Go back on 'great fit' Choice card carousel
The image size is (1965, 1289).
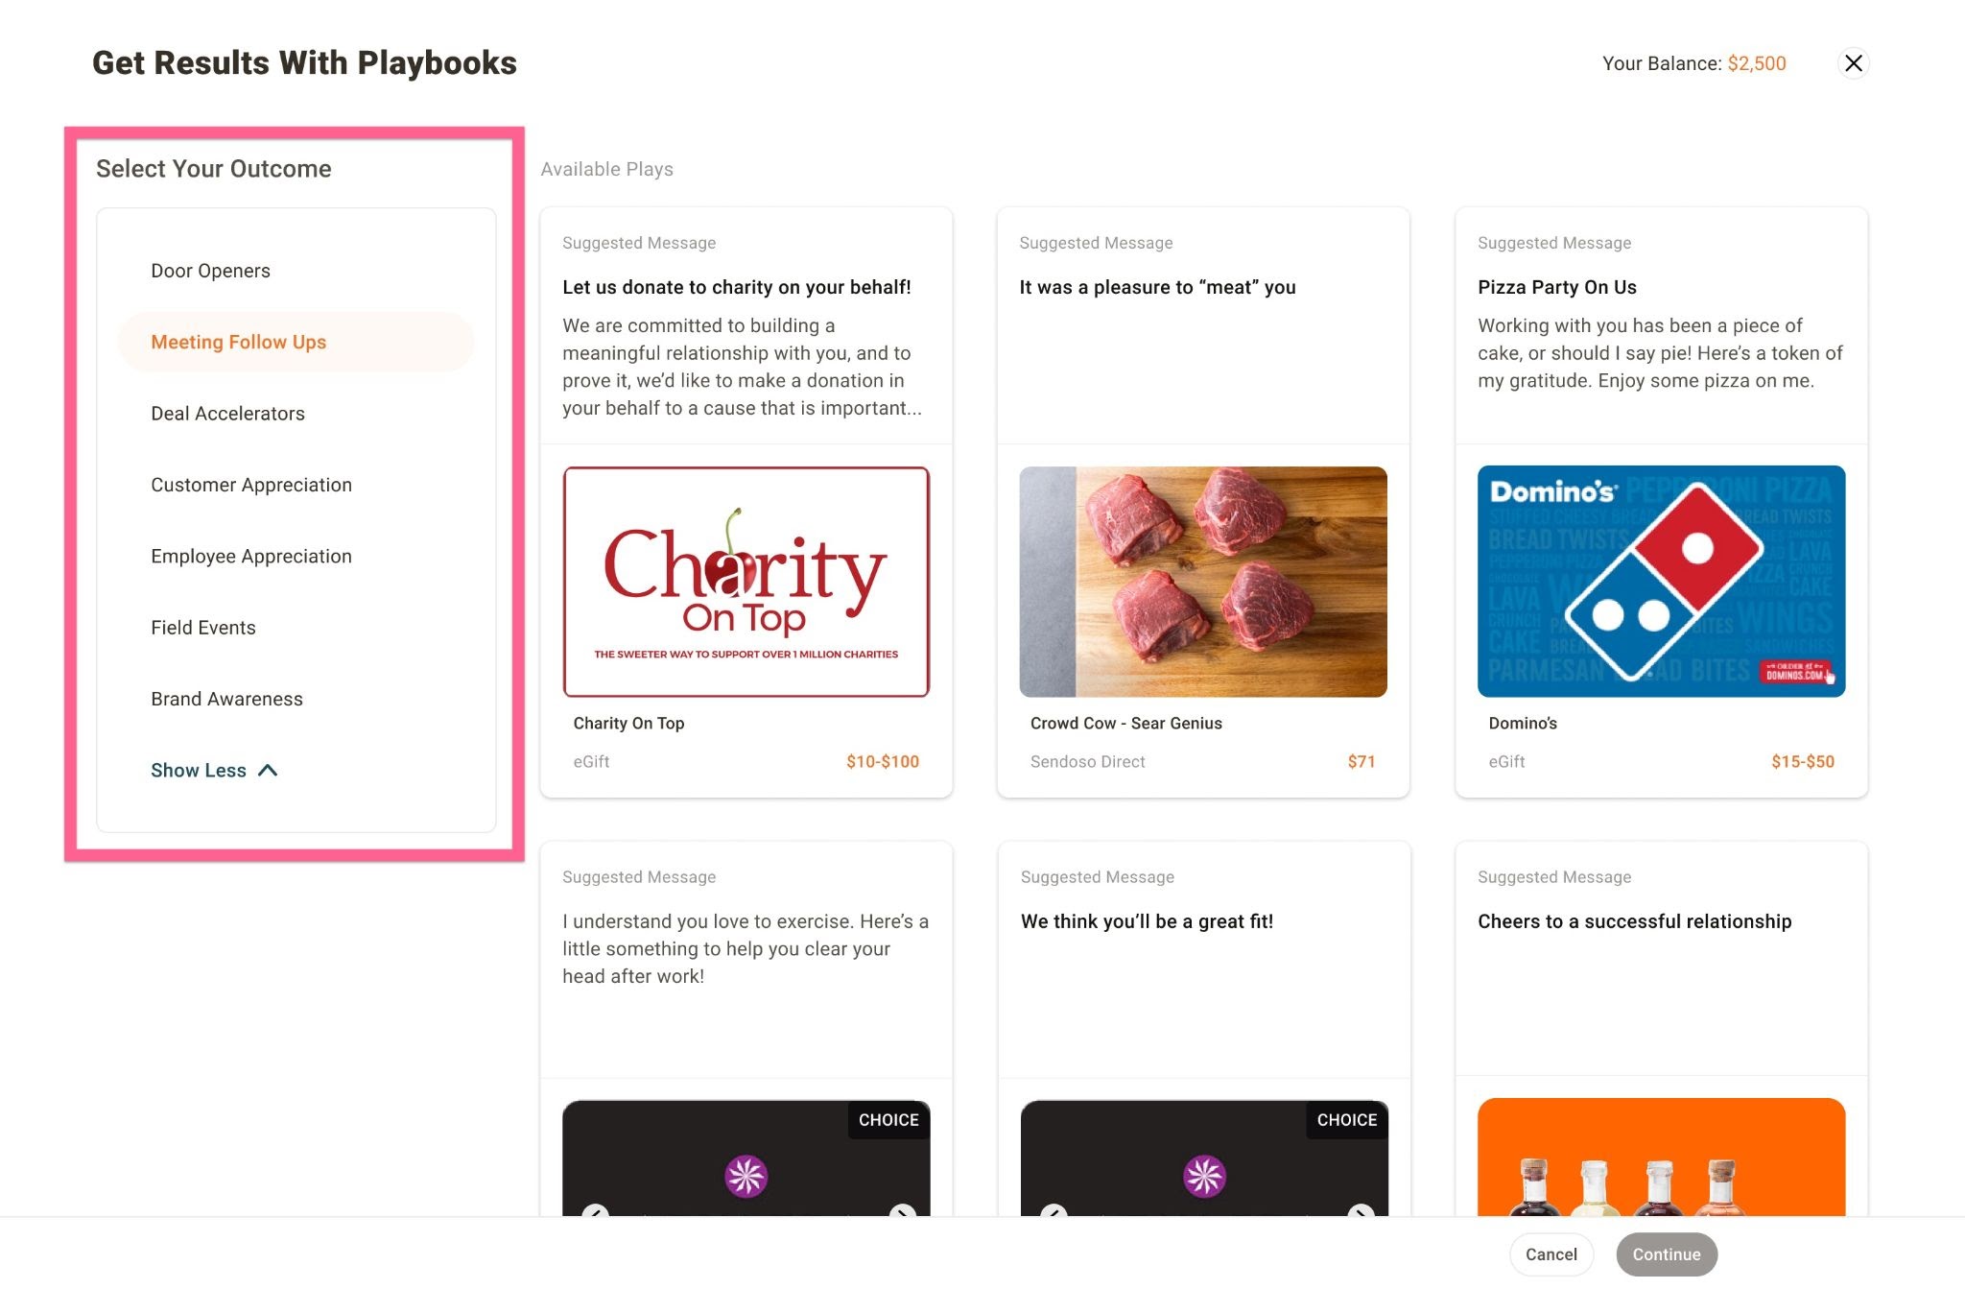pyautogui.click(x=1054, y=1211)
